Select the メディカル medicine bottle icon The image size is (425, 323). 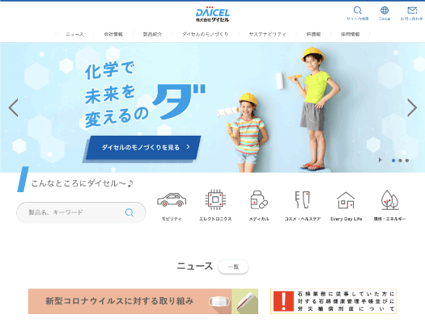[x=259, y=200]
